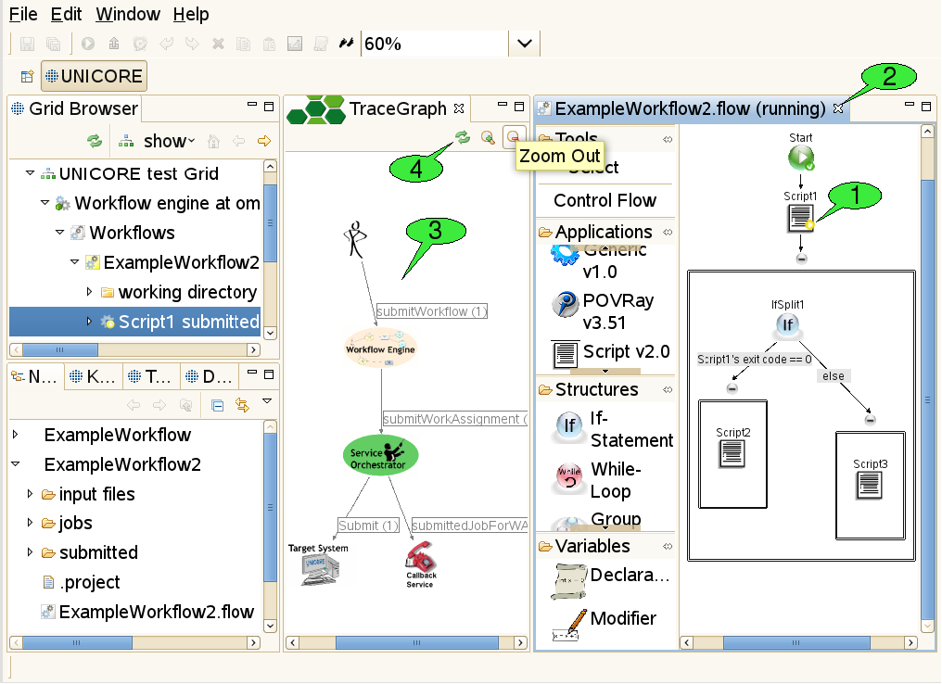Viewport: 942px width, 684px height.
Task: Refresh the Grid Browser view
Action: point(94,141)
